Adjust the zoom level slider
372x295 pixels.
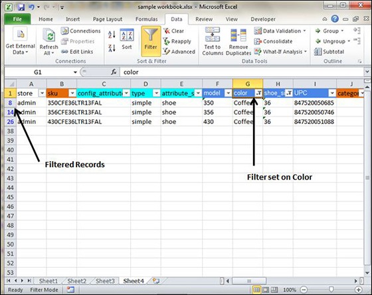coord(331,290)
